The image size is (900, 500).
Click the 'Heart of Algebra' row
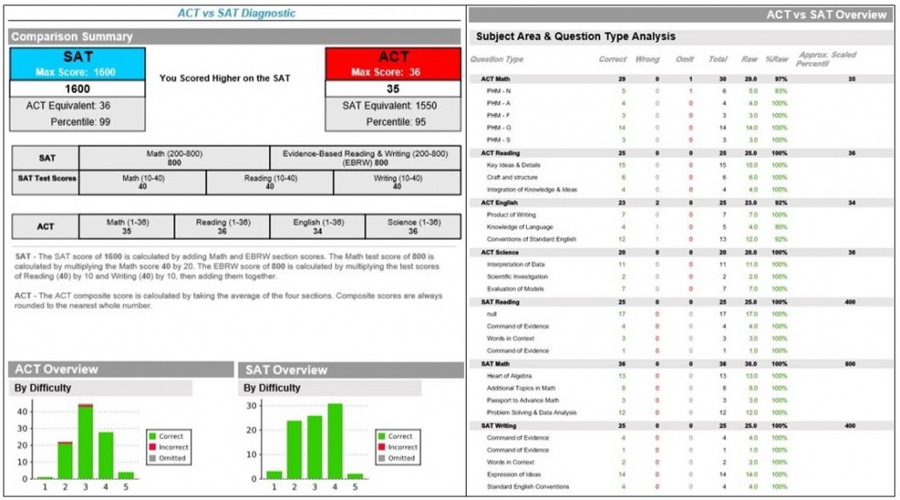[x=681, y=376]
